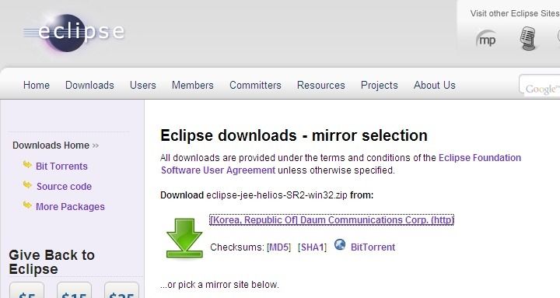560x298 pixels.
Task: Click the filename eclipse-jee-helios-SR2-win32.zip
Action: pyautogui.click(x=277, y=195)
